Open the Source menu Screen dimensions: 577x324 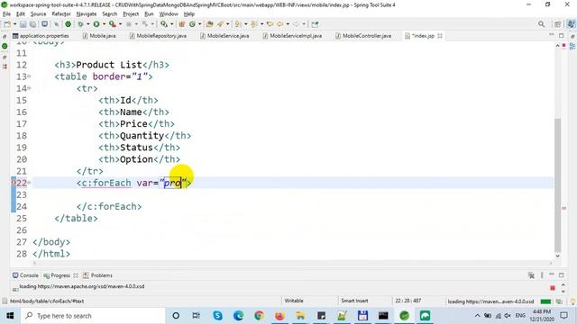38,14
